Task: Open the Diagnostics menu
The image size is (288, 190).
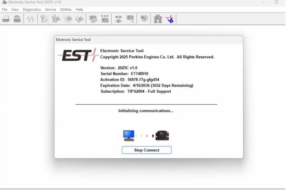Action: tap(32, 9)
